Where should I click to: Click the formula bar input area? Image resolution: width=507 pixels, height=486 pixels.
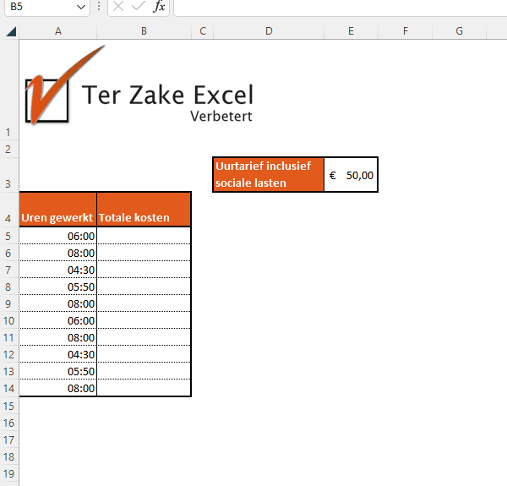click(341, 7)
